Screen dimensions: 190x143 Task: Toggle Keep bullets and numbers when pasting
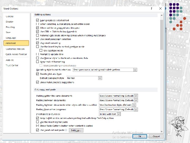[37, 118]
